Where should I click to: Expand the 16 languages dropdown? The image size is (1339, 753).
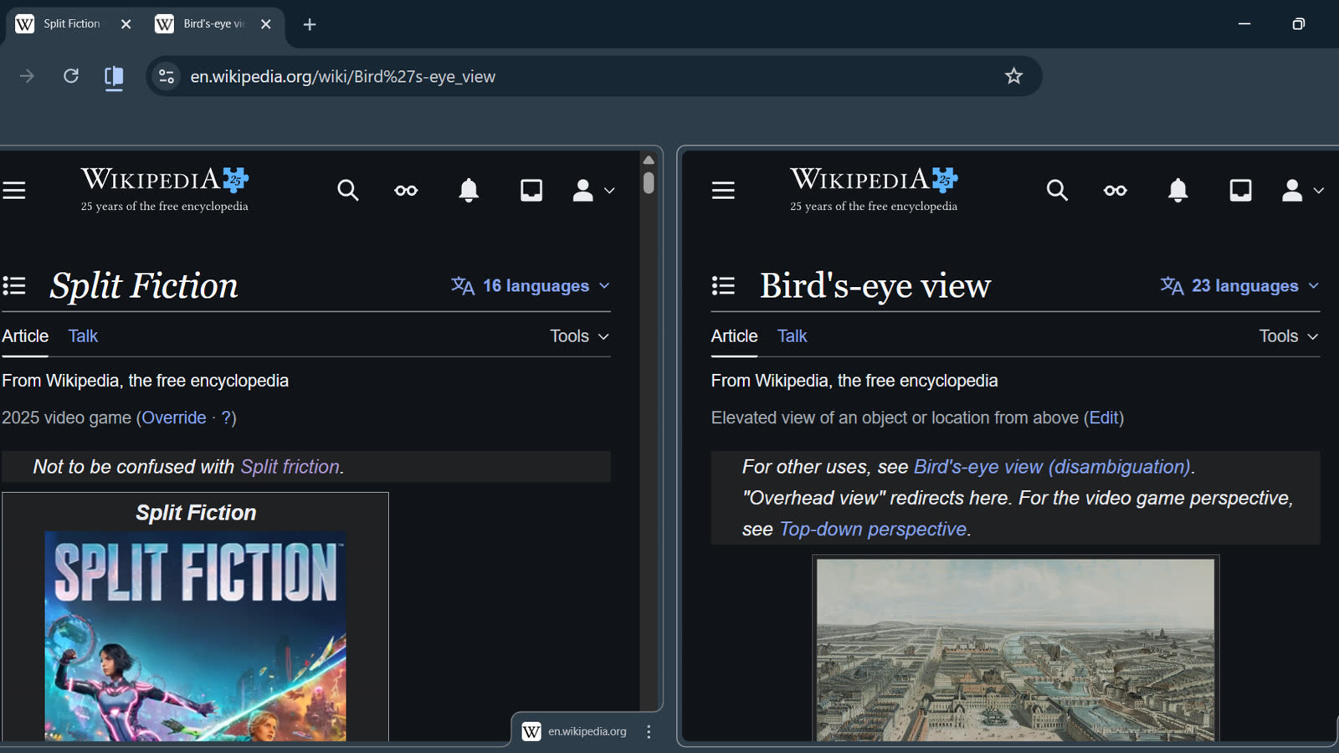tap(531, 286)
